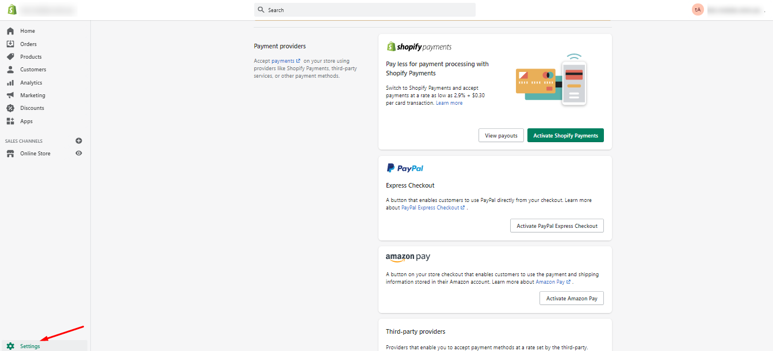The width and height of the screenshot is (773, 351).
Task: Open the tA account avatar
Action: point(698,10)
